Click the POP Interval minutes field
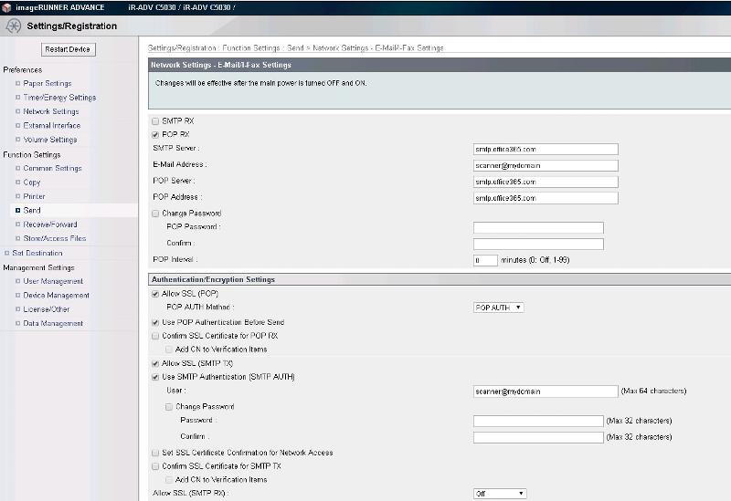The image size is (731, 501). [485, 260]
